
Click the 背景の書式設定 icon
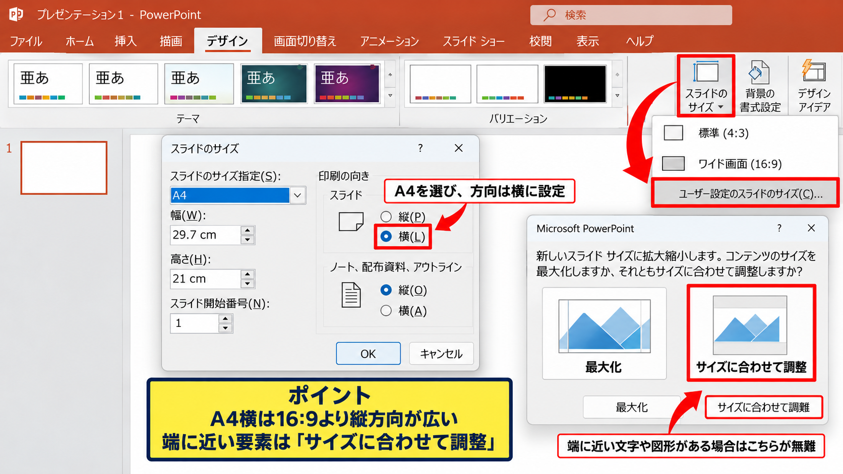pyautogui.click(x=759, y=73)
